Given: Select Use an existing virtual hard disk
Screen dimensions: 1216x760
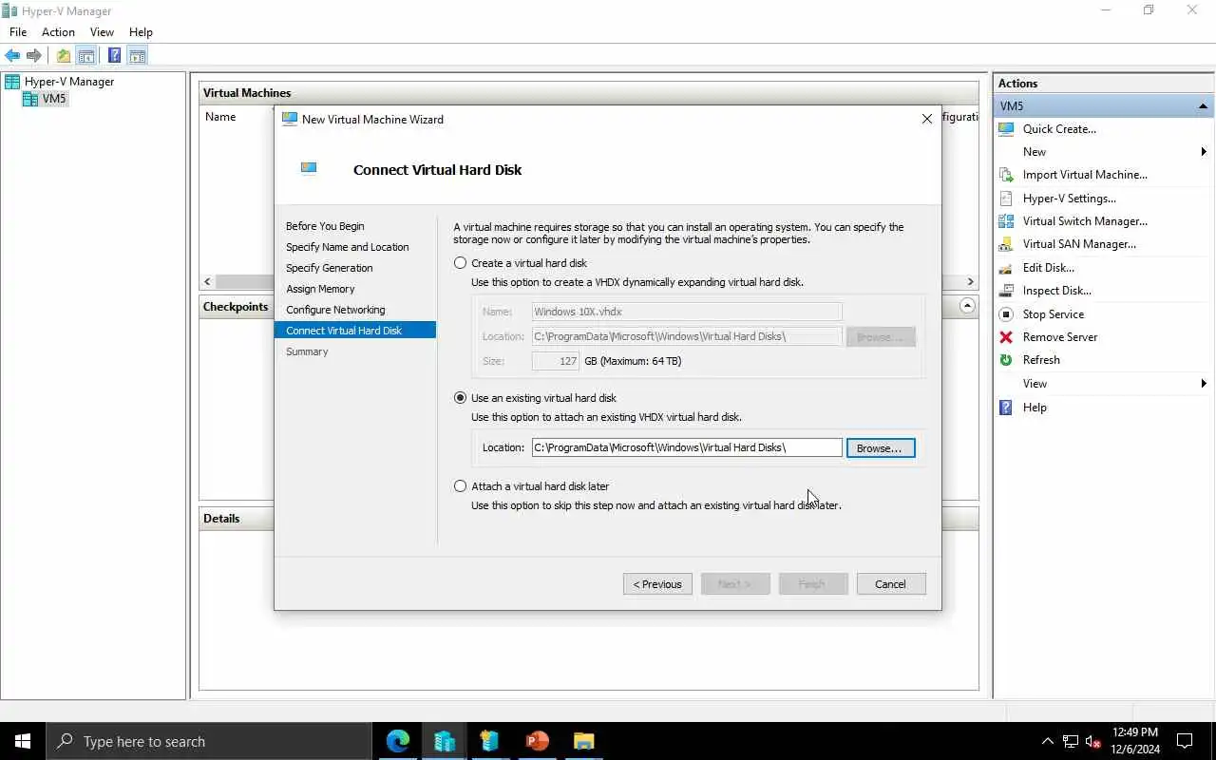Looking at the screenshot, I should click(x=461, y=398).
